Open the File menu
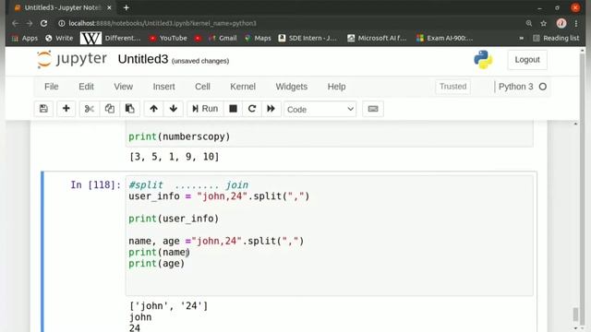This screenshot has height=332, width=591. click(52, 87)
